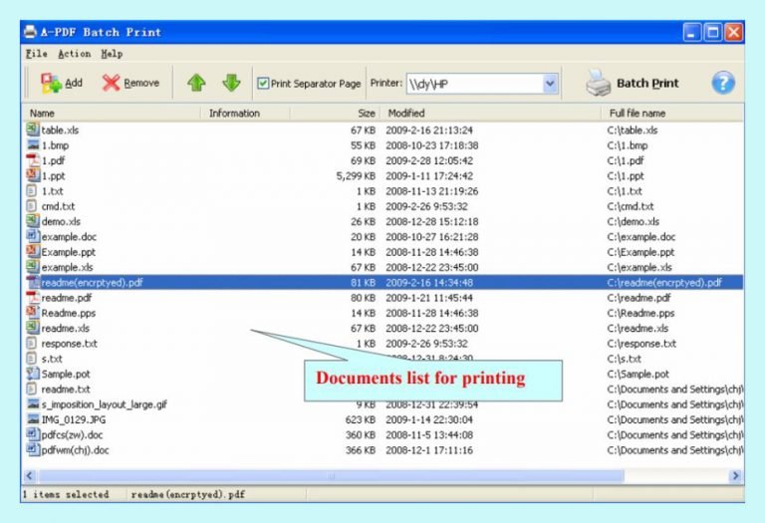Open the Printer dropdown list
765x523 pixels.
pyautogui.click(x=550, y=84)
